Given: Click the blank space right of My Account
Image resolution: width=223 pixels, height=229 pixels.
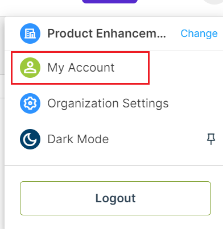Looking at the screenshot, I should pos(186,68).
